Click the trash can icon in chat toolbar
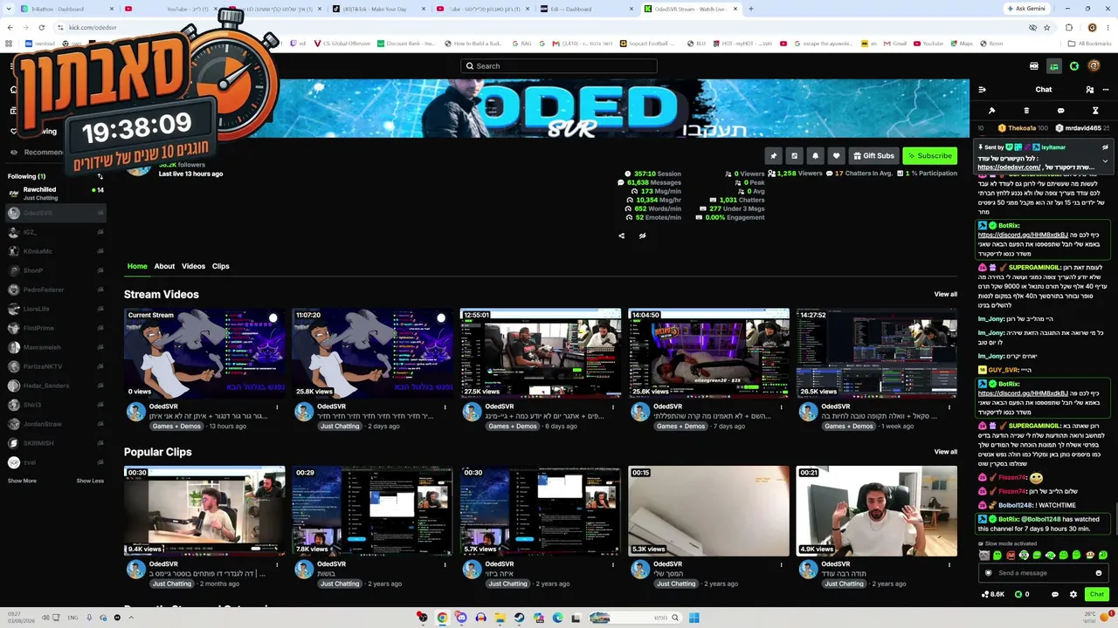1118x628 pixels. pos(1026,111)
